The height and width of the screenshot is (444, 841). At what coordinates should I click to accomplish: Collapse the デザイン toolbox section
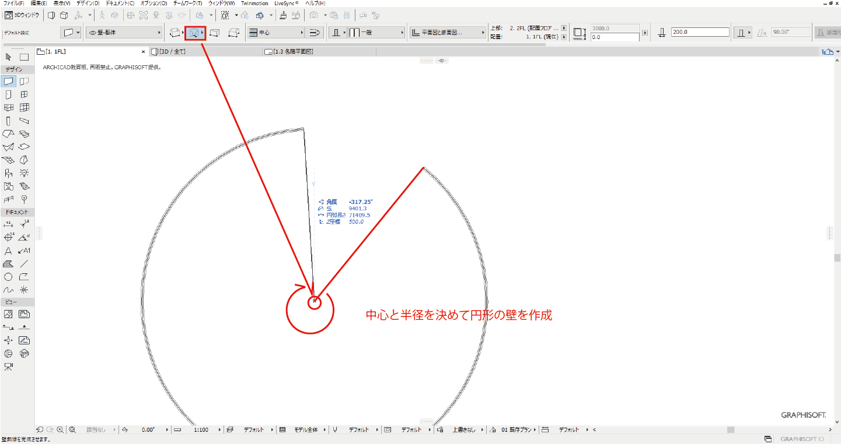tap(17, 69)
